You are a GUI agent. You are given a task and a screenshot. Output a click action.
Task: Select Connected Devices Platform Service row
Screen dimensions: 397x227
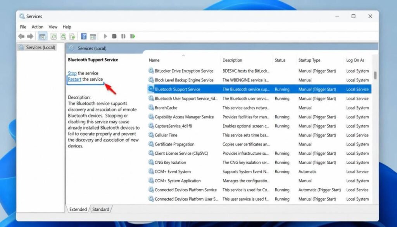[x=259, y=190]
